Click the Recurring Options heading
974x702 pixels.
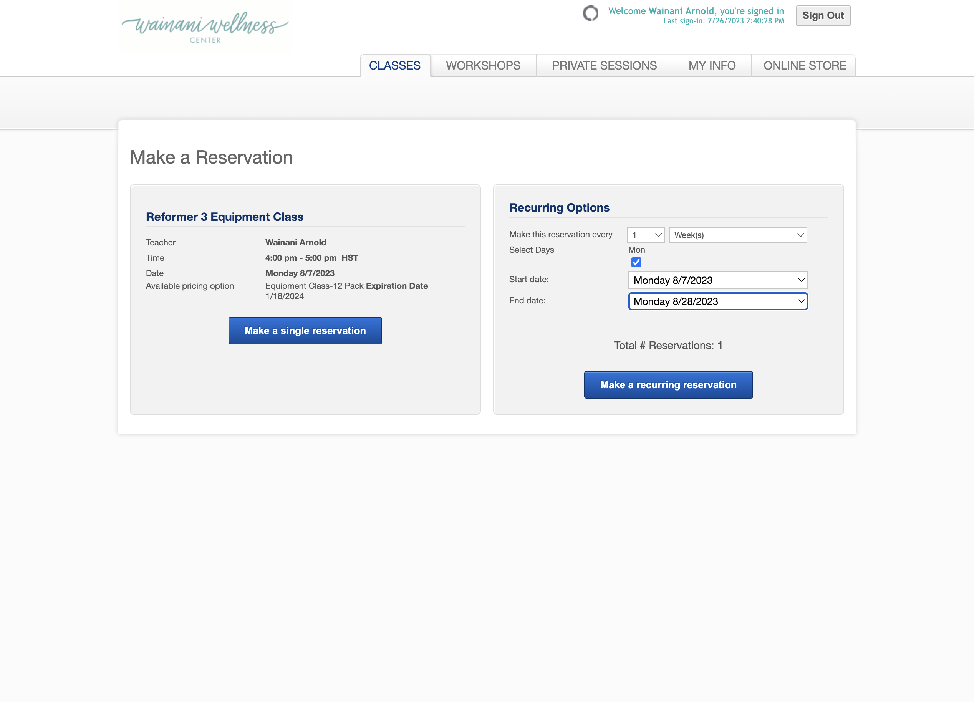click(559, 208)
